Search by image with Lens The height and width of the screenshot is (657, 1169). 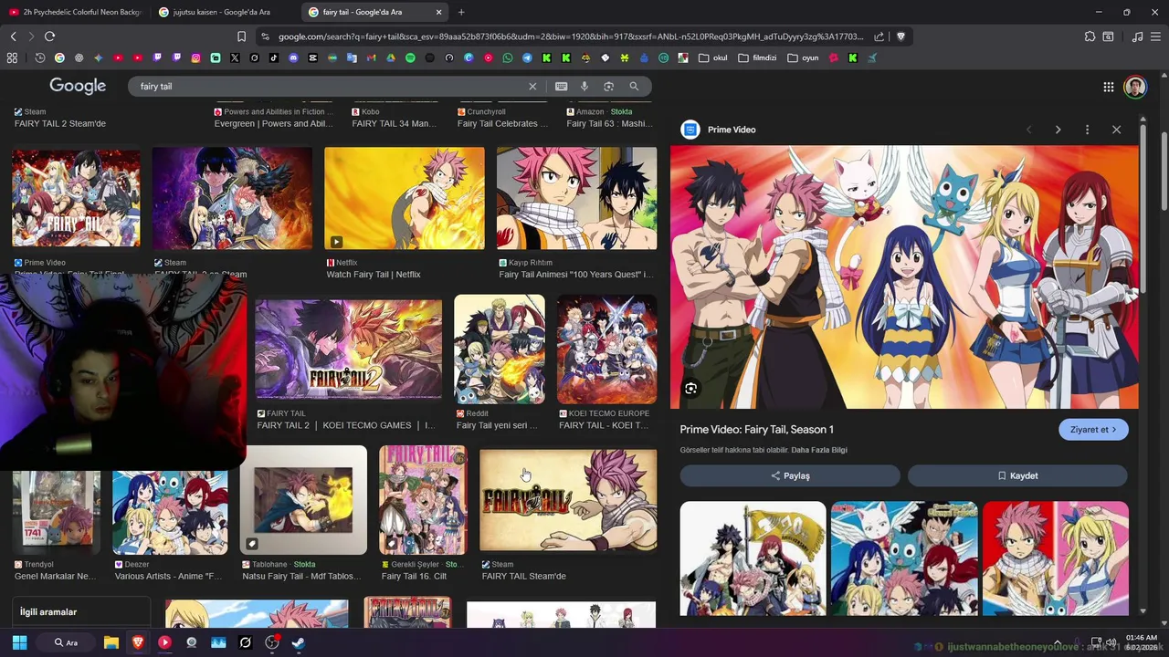pyautogui.click(x=608, y=86)
